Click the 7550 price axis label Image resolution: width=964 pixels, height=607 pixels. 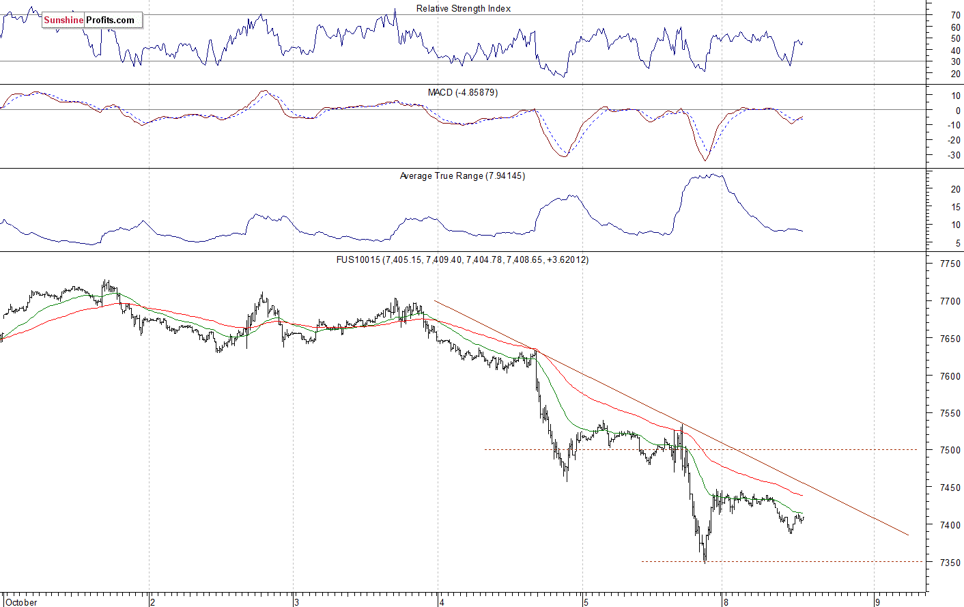pyautogui.click(x=950, y=413)
